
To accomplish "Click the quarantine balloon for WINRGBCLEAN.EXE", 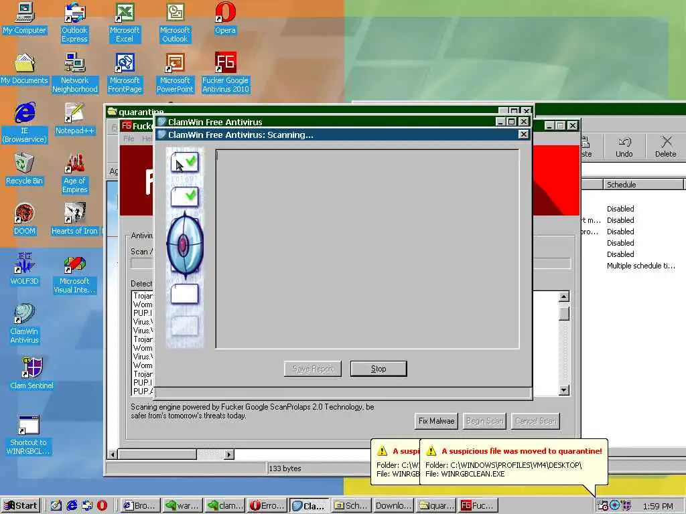I will [x=514, y=462].
